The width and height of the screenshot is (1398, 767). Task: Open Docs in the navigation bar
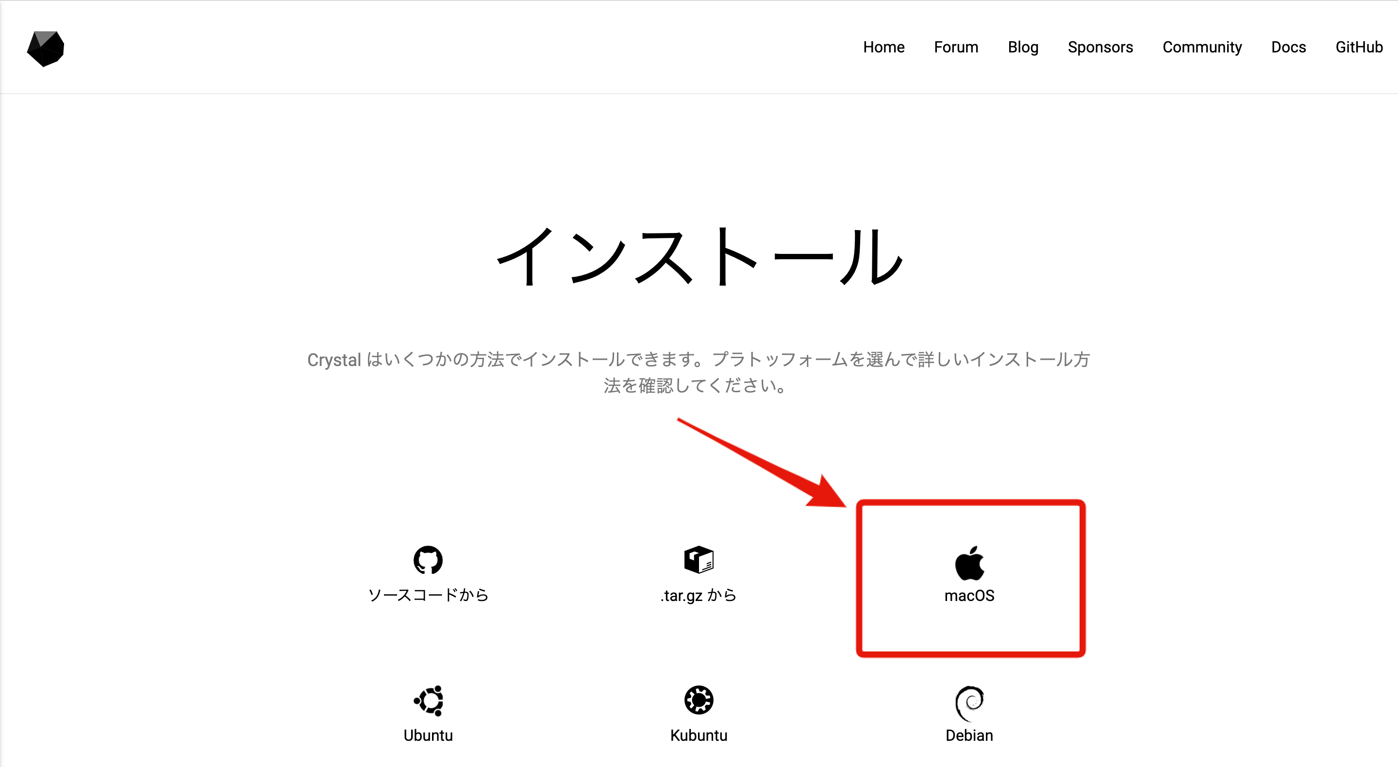coord(1288,47)
